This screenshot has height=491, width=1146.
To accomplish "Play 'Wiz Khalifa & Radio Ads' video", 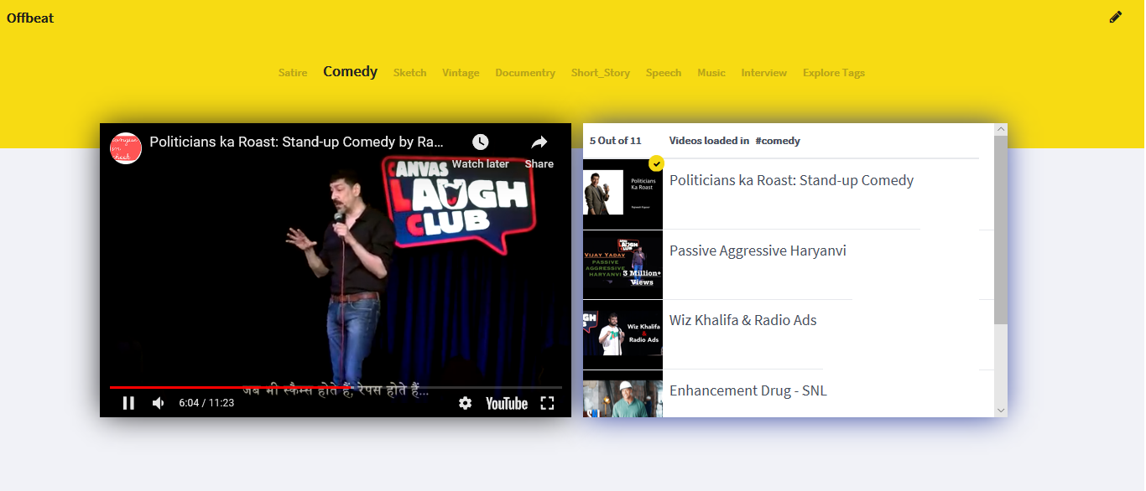I will click(x=743, y=320).
